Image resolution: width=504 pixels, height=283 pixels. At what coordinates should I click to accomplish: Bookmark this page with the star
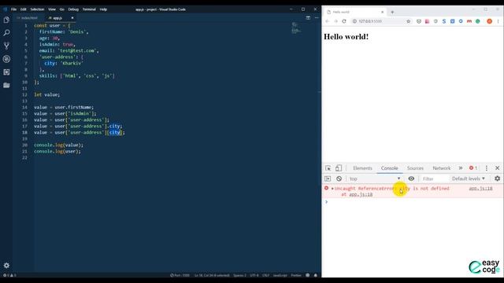click(x=408, y=21)
